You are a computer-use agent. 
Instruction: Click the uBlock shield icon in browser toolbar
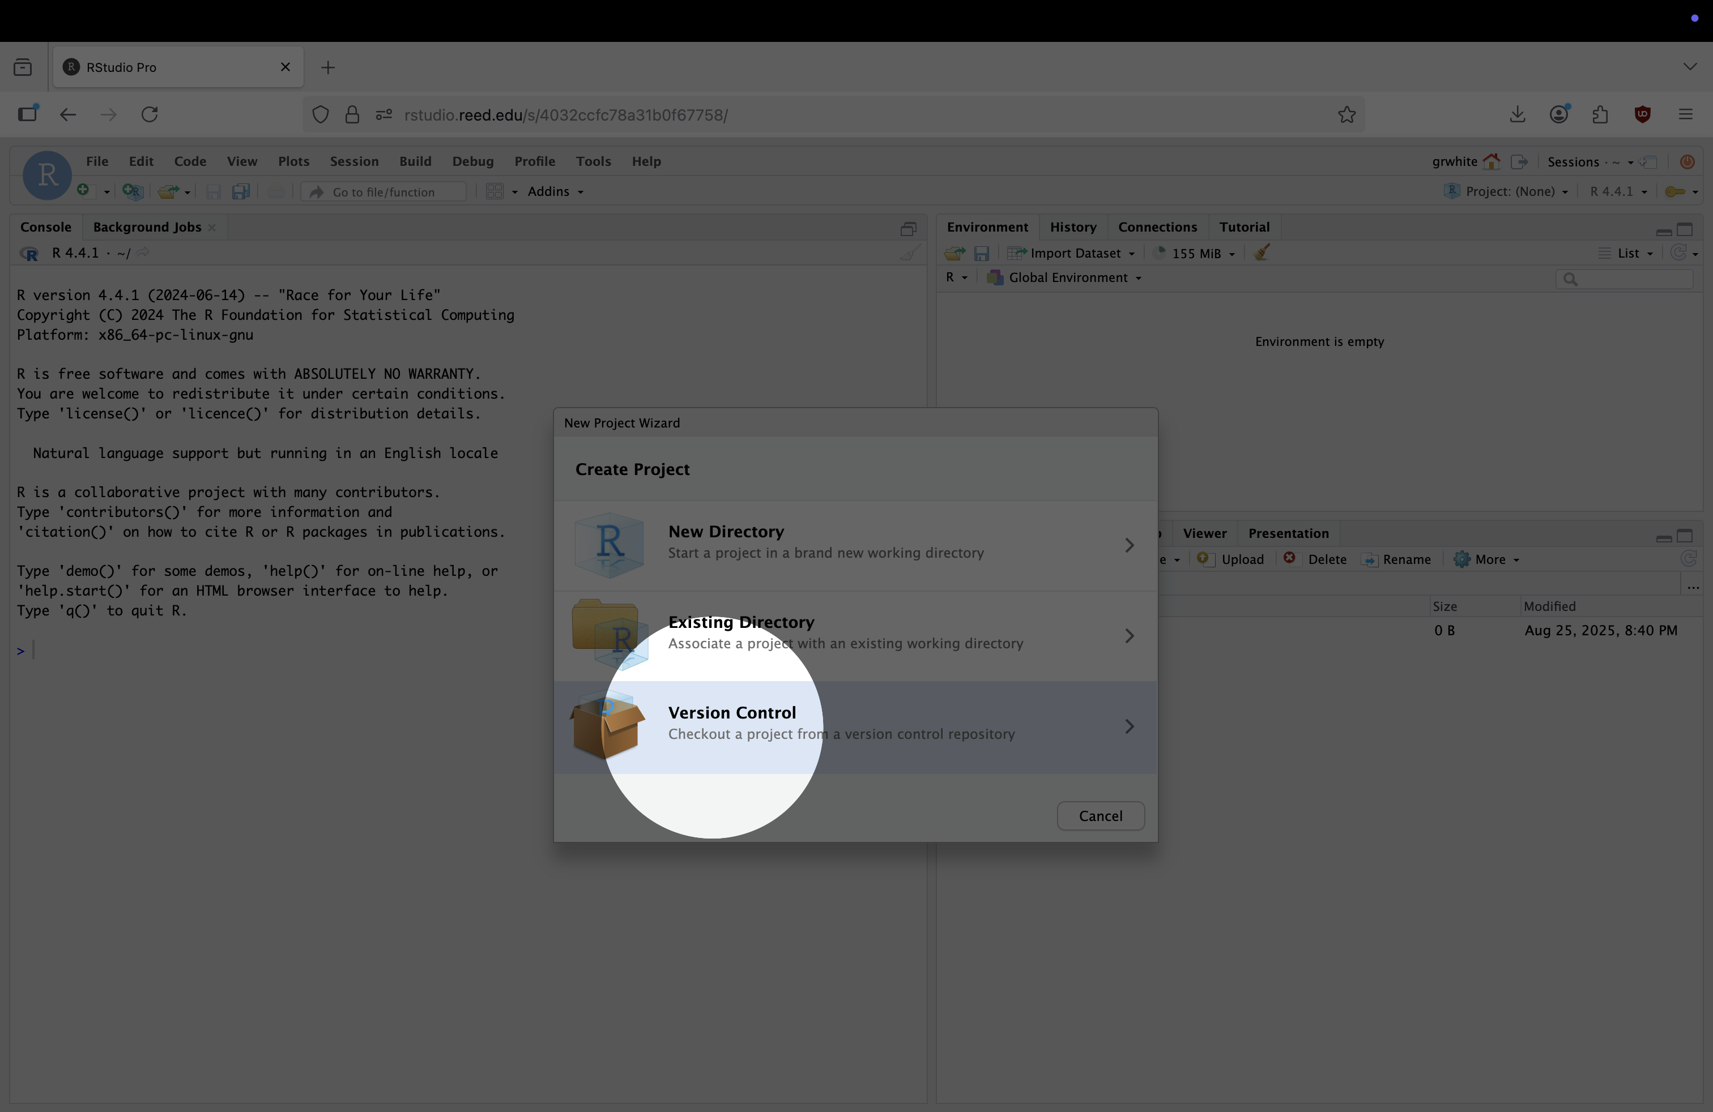tap(1642, 114)
